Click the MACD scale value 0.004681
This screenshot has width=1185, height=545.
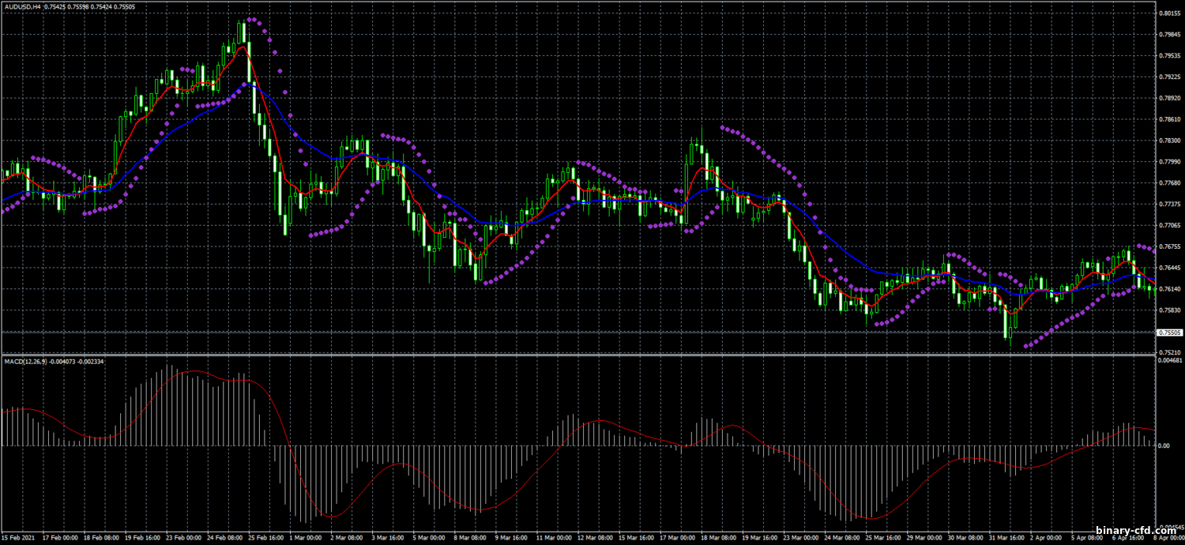[1171, 360]
